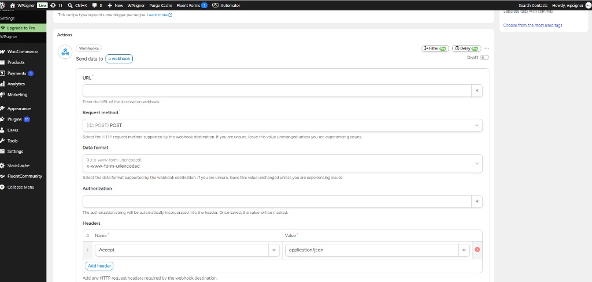Image resolution: width=592 pixels, height=282 pixels.
Task: Toggle the action from Draft to live
Action: pos(484,58)
